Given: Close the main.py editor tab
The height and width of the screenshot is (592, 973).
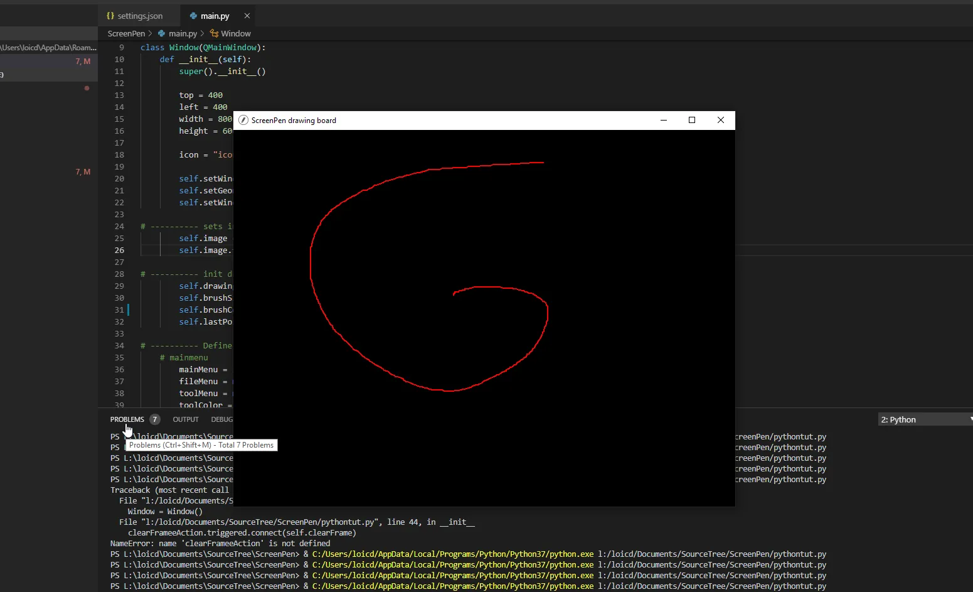Looking at the screenshot, I should point(247,16).
